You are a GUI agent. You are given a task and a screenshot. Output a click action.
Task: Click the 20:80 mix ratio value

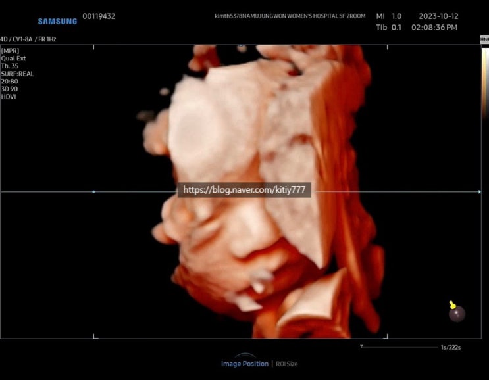9,82
